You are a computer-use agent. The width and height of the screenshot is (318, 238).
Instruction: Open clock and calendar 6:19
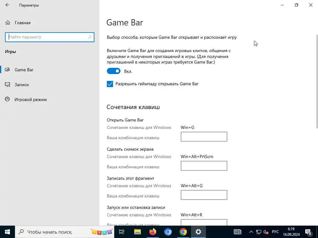[291, 232]
